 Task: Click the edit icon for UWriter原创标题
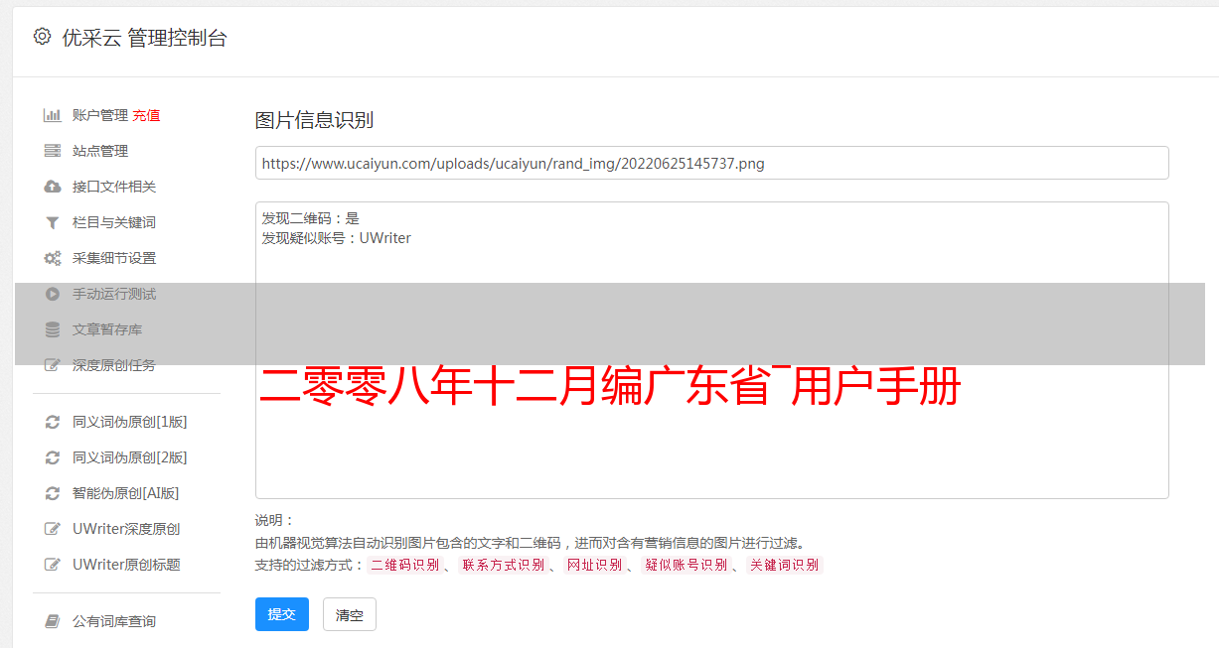pyautogui.click(x=53, y=565)
